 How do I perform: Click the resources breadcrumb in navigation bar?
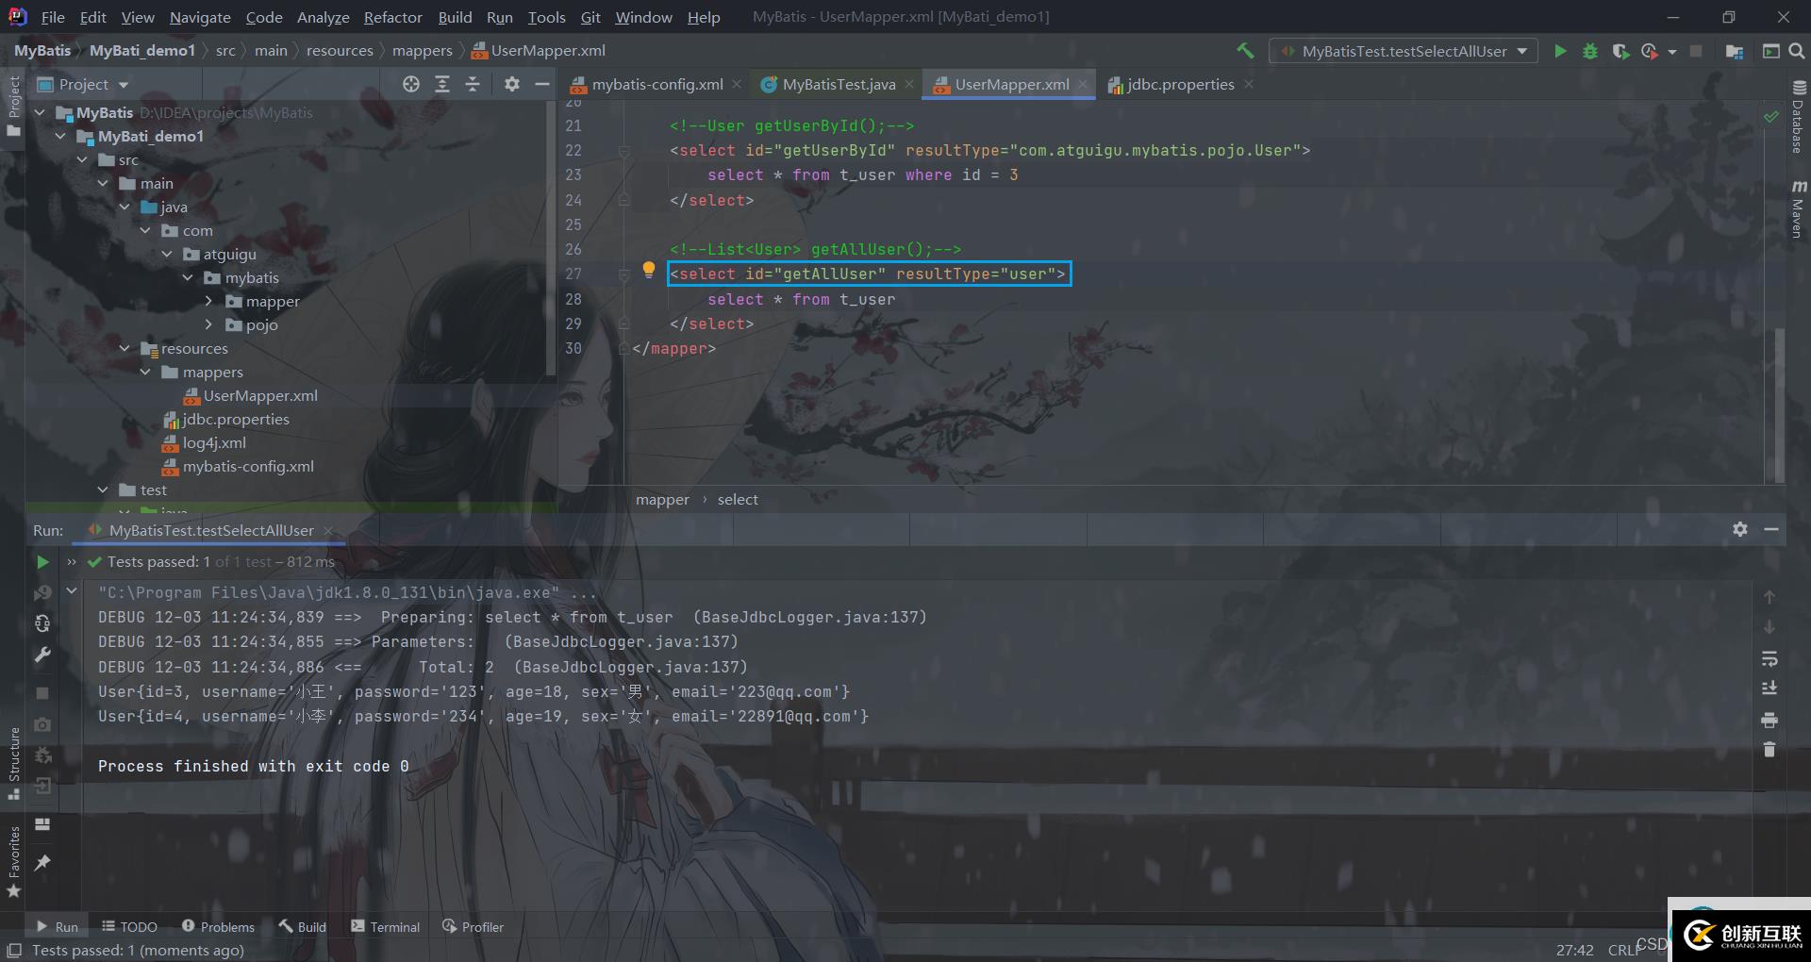[x=340, y=51]
